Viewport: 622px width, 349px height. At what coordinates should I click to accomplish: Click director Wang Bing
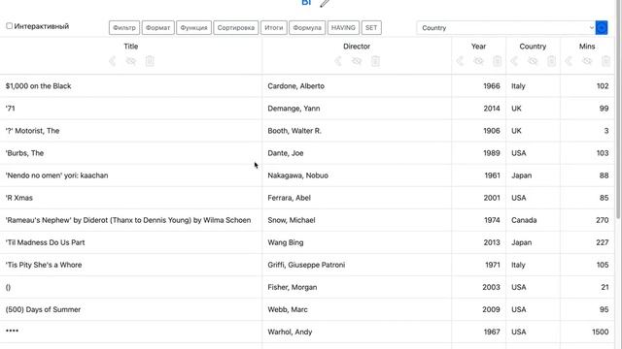pyautogui.click(x=285, y=242)
